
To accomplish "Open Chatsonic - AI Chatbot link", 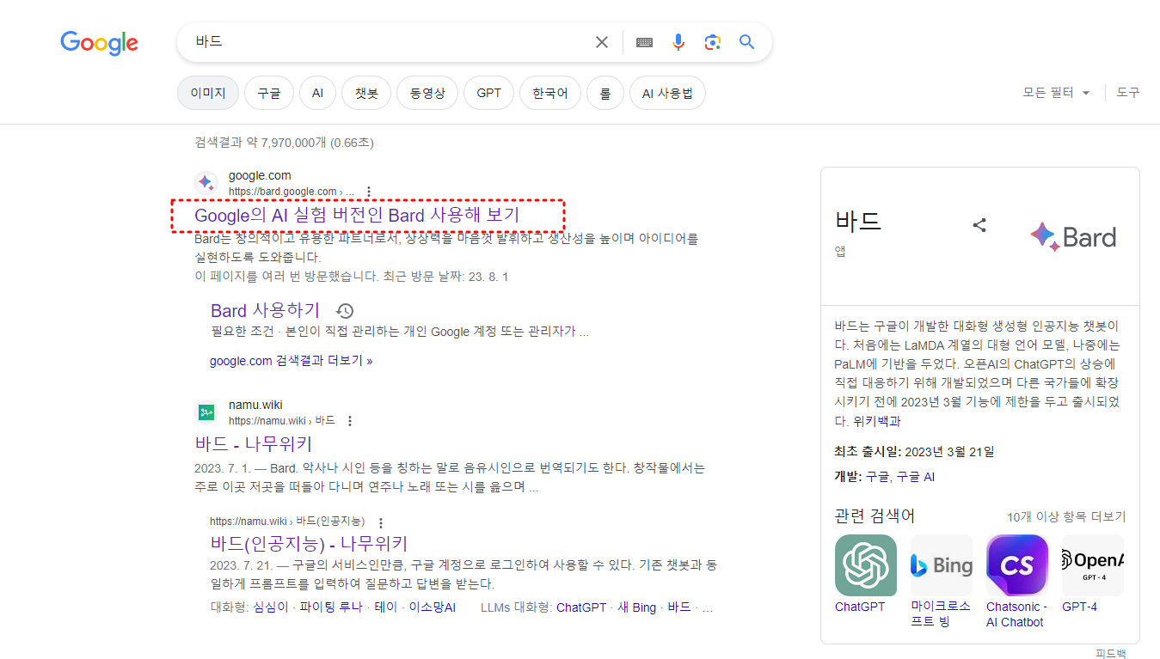I will click(1016, 614).
